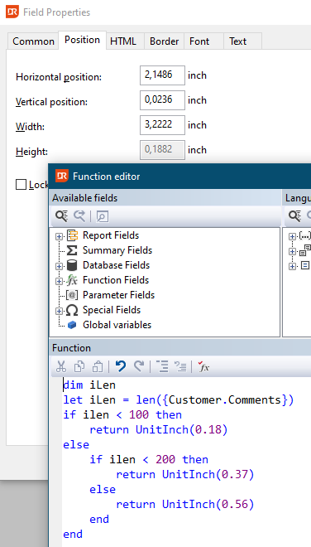Screen dimensions: 311x547
Task: Open the Border tab
Action: click(x=164, y=41)
